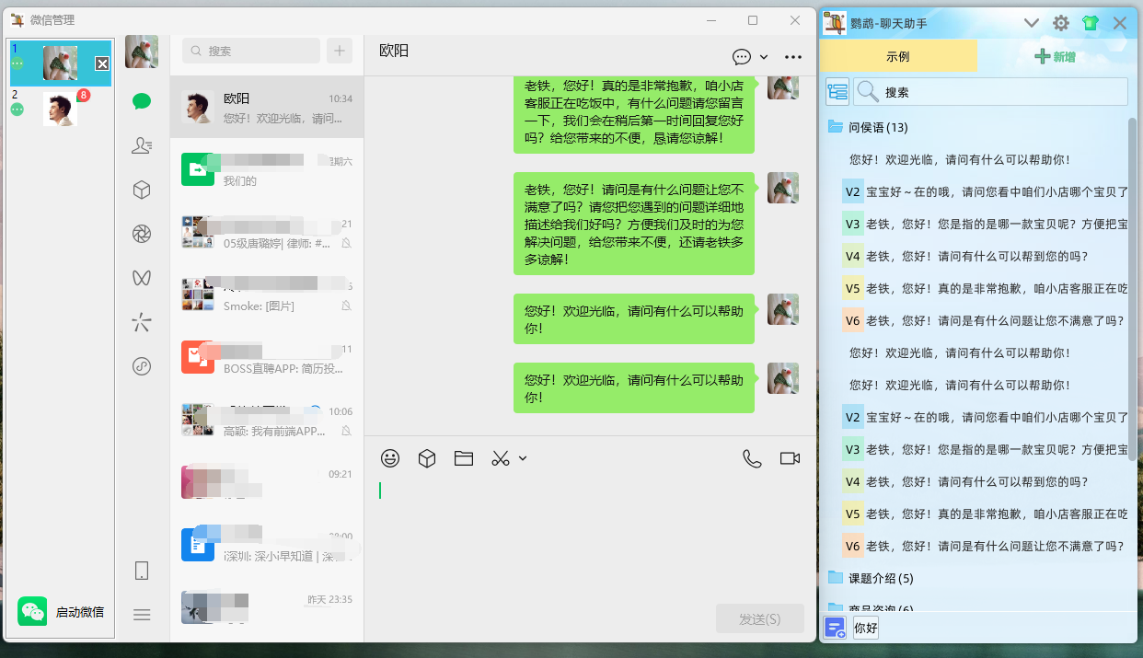Open Contacts in the WeChat sidebar
The width and height of the screenshot is (1143, 658).
pyautogui.click(x=141, y=144)
